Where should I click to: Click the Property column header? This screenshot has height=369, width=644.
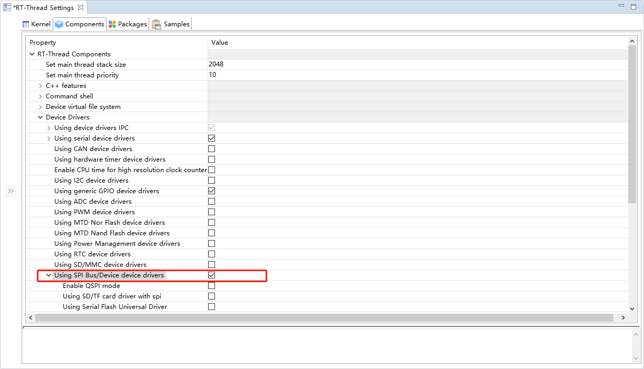117,42
